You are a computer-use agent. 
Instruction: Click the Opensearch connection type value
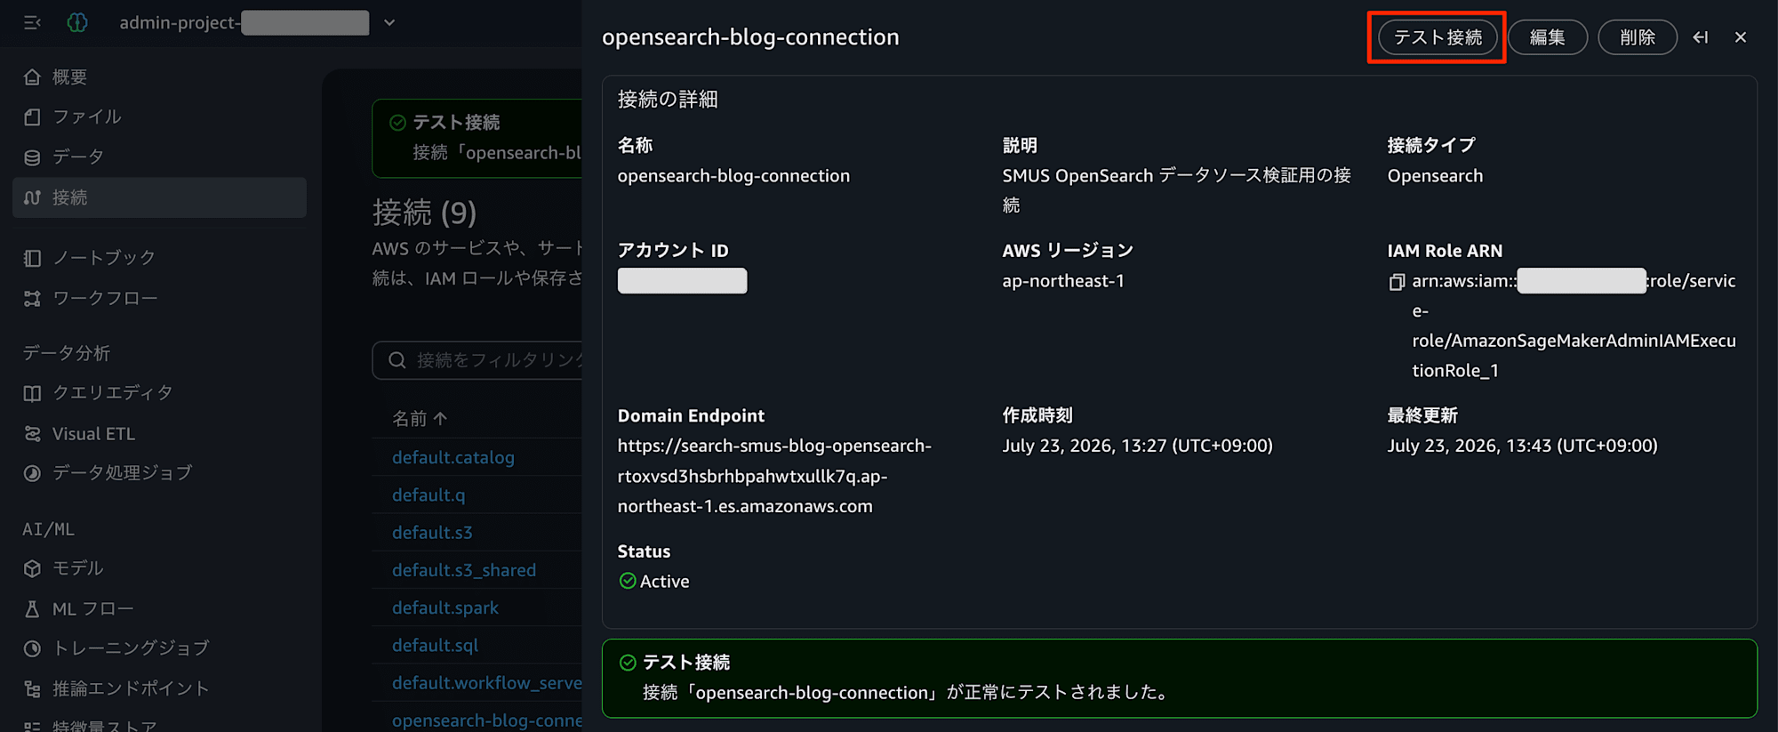point(1435,175)
